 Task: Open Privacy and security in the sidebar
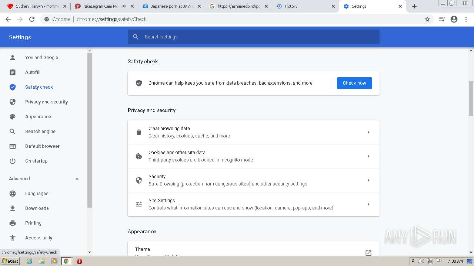[46, 102]
